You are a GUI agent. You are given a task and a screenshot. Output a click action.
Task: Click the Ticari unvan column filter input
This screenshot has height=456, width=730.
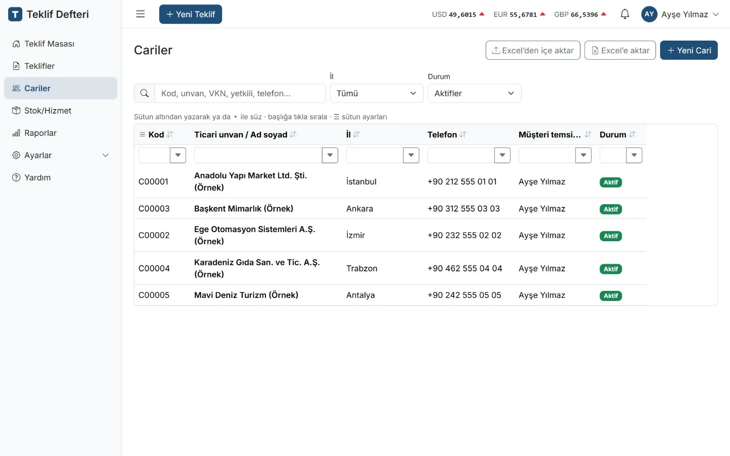(x=258, y=155)
